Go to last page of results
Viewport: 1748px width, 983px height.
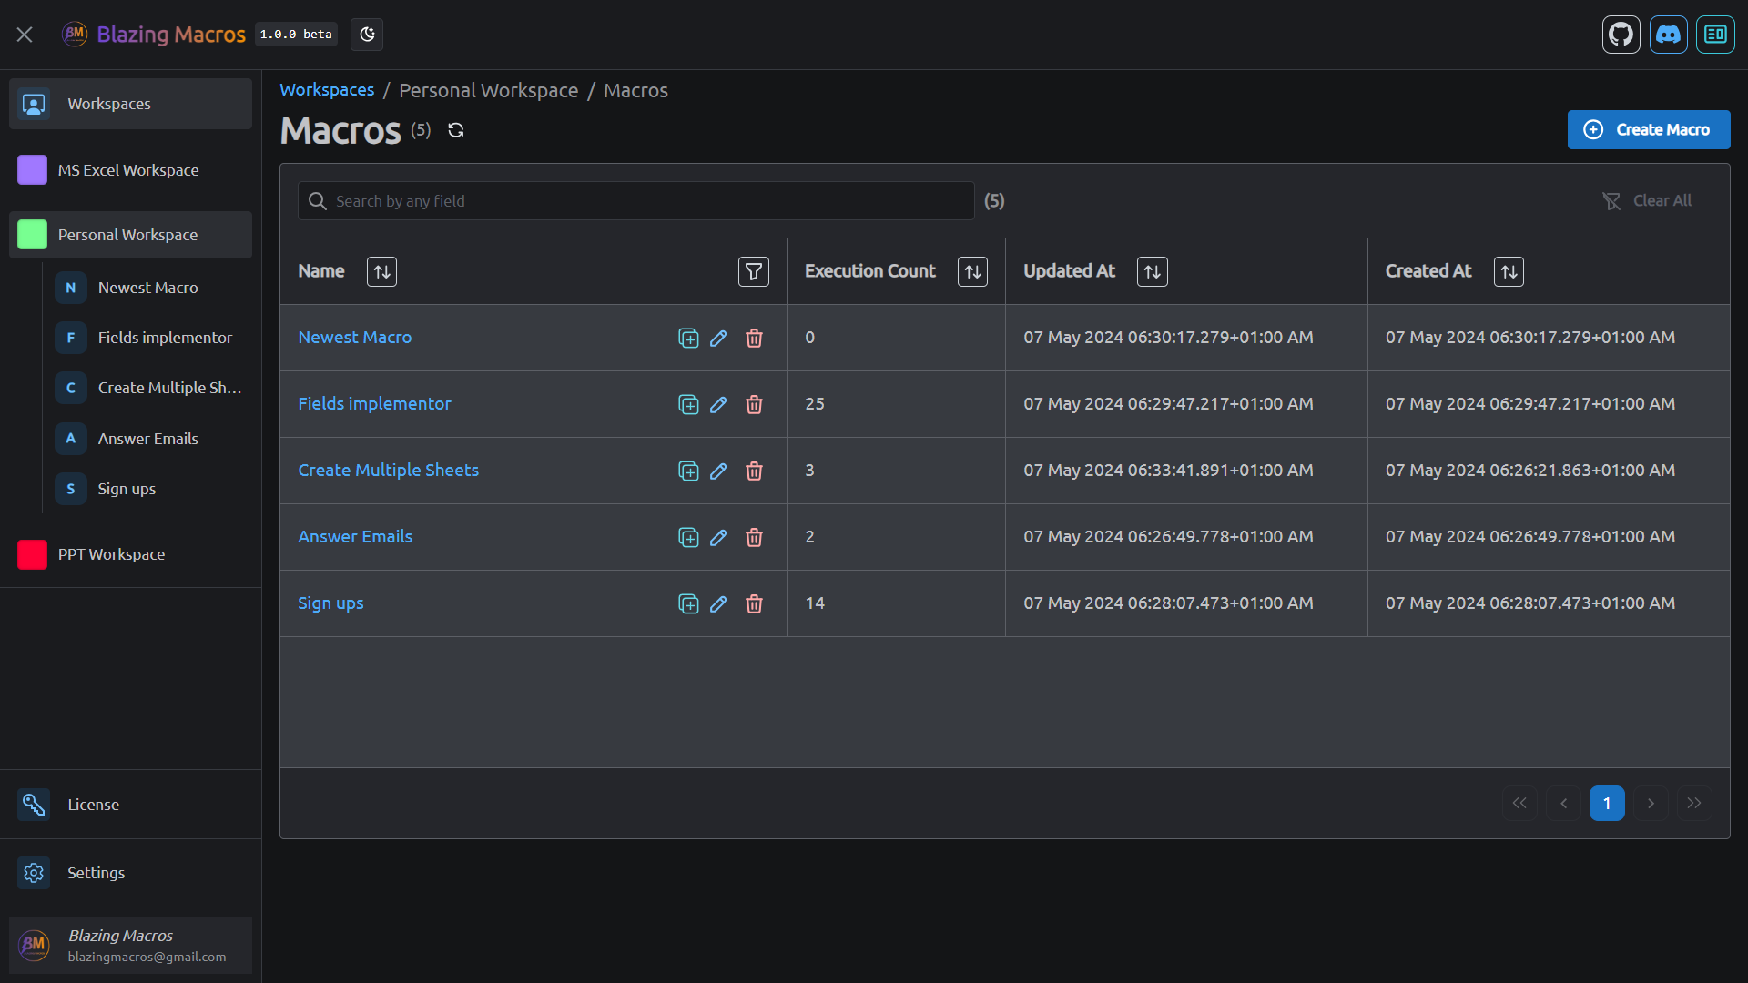click(1694, 804)
